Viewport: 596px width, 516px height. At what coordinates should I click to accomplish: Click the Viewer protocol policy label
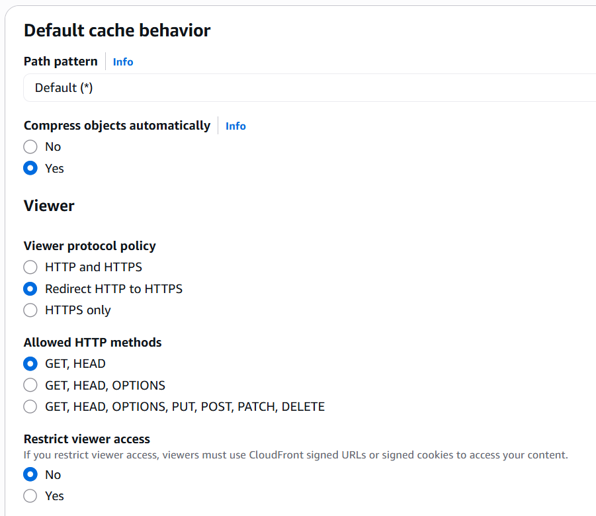click(90, 246)
